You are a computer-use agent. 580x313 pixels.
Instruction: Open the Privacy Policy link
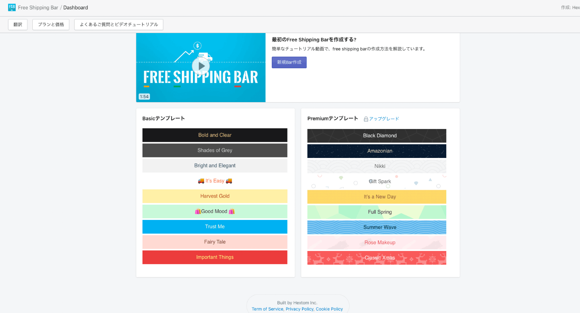tap(300, 309)
